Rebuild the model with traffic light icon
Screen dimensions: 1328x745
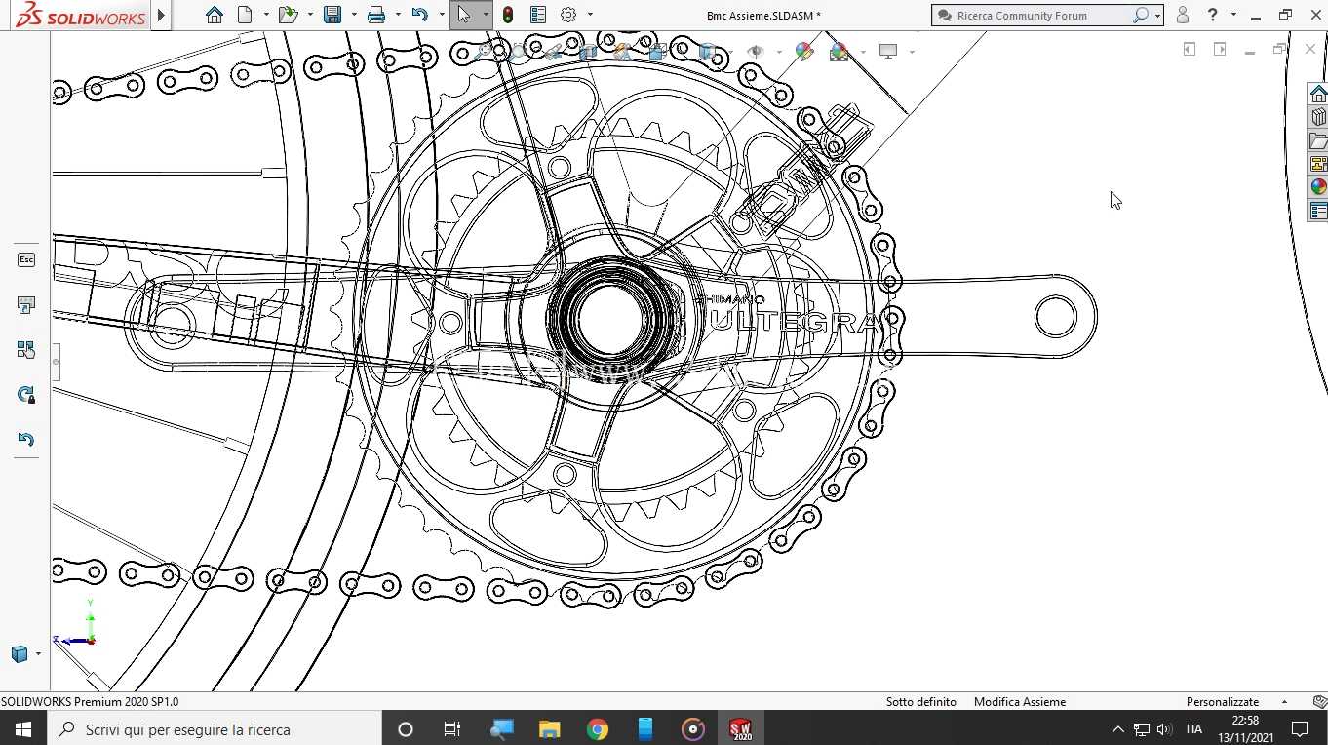pos(508,15)
